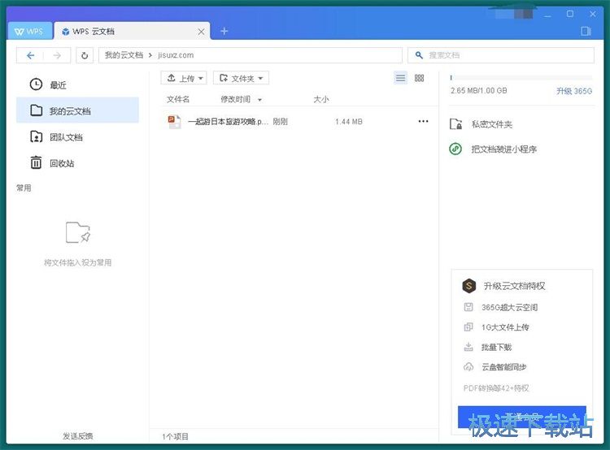Image resolution: width=610 pixels, height=450 pixels.
Task: Expand the 上传 upload dropdown arrow
Action: (x=201, y=79)
